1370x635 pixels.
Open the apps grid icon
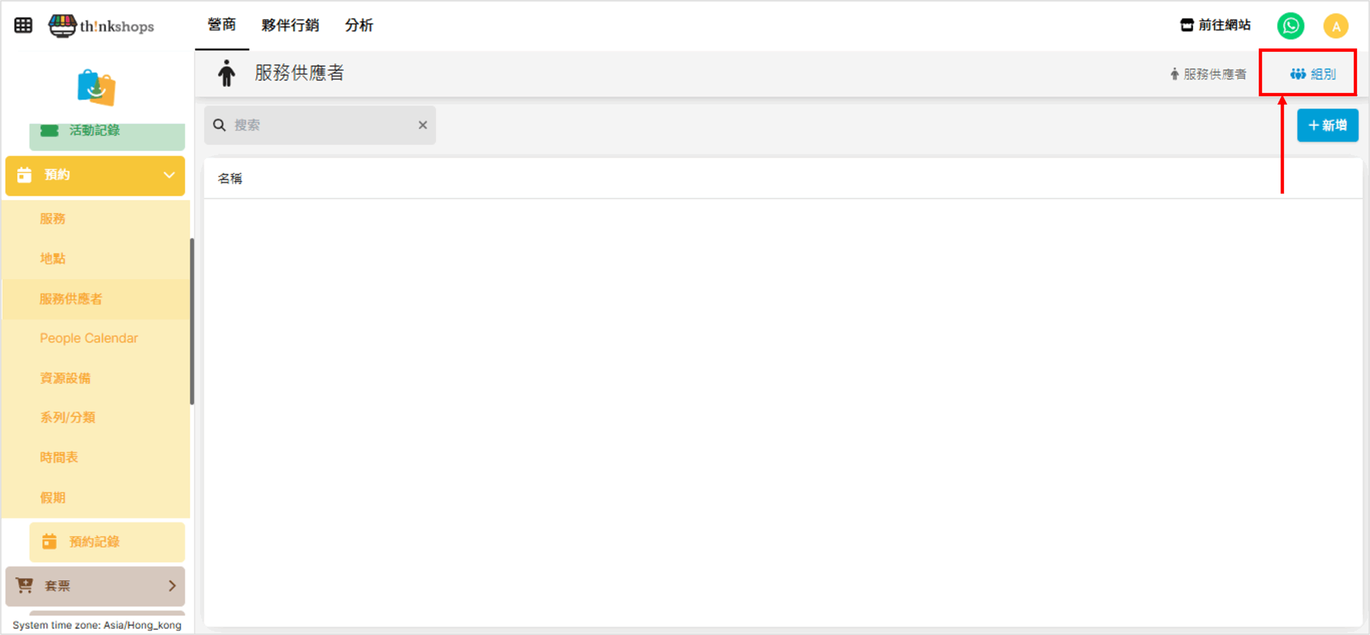[x=23, y=25]
